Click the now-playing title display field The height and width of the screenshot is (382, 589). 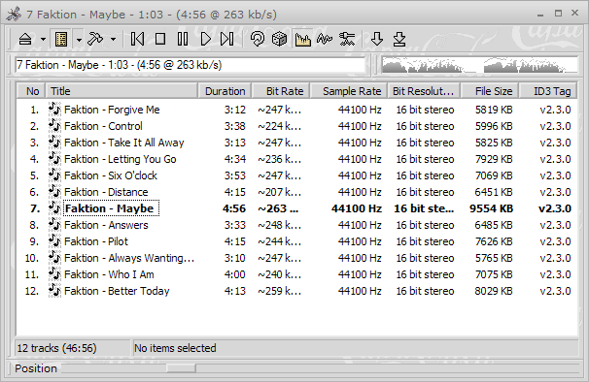191,65
